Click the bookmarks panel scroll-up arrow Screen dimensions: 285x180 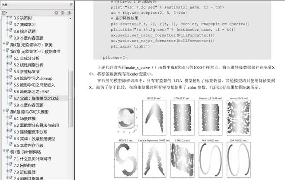coord(70,18)
